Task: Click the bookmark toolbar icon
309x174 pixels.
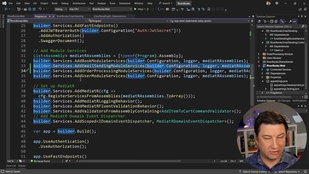Action: [x=209, y=9]
